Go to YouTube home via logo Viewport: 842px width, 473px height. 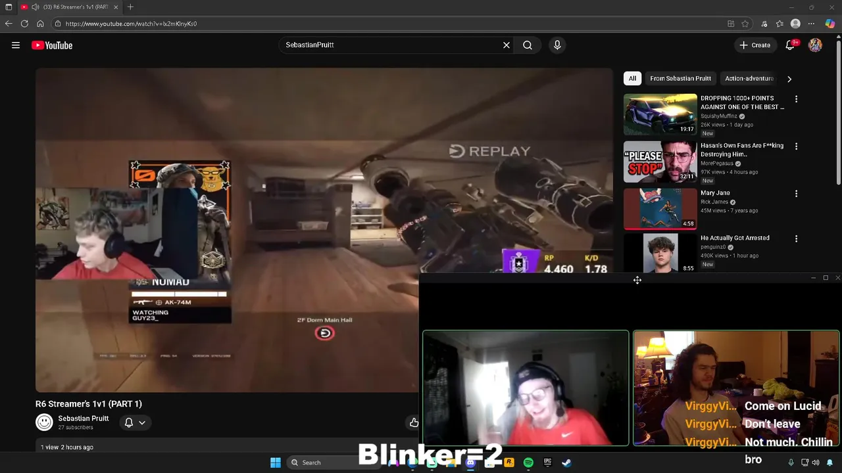[52, 45]
